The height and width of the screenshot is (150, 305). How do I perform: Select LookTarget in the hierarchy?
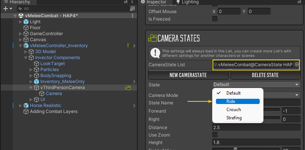tap(52, 64)
